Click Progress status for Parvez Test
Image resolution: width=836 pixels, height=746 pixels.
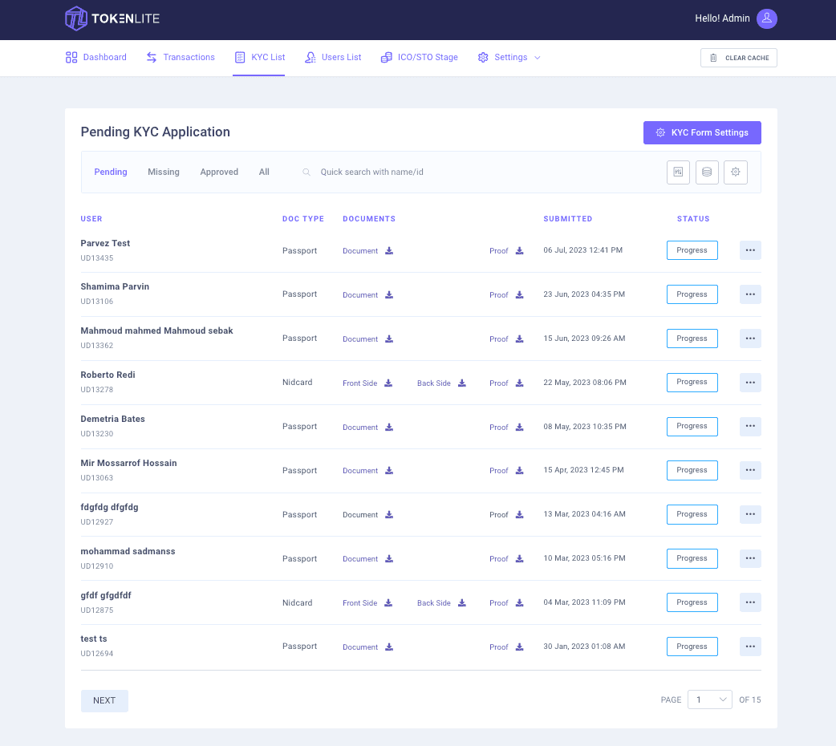[x=692, y=250]
